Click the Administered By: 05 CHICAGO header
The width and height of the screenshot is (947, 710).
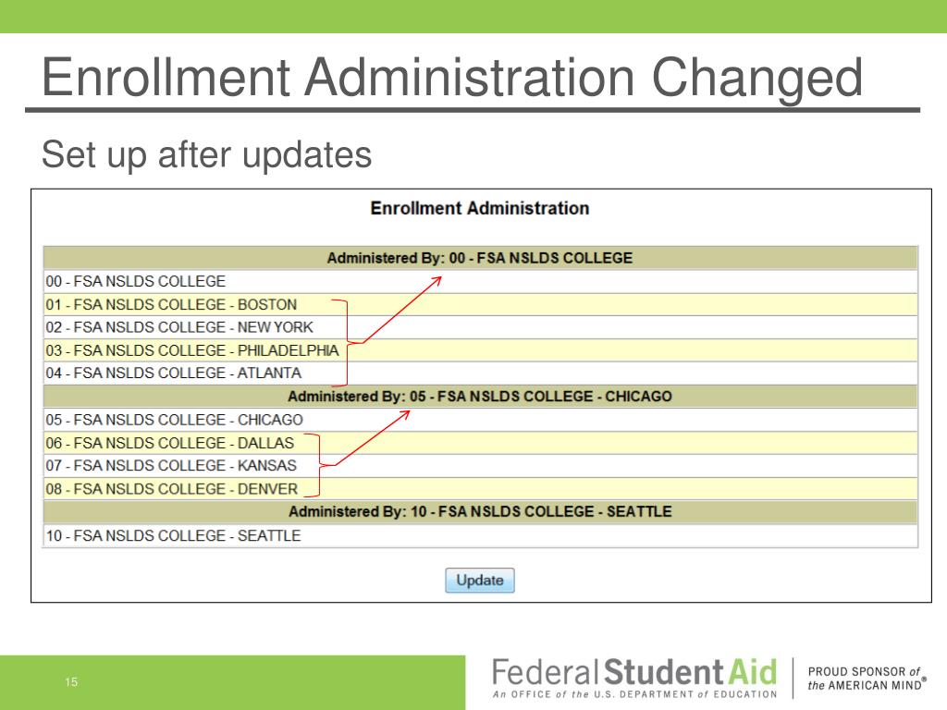[x=481, y=397]
